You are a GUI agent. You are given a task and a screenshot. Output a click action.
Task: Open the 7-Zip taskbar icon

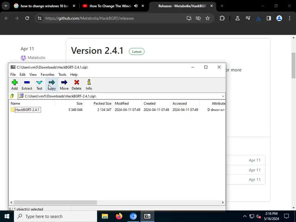pyautogui.click(x=147, y=216)
